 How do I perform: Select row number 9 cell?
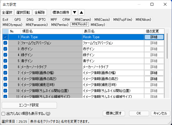click(x=15, y=85)
